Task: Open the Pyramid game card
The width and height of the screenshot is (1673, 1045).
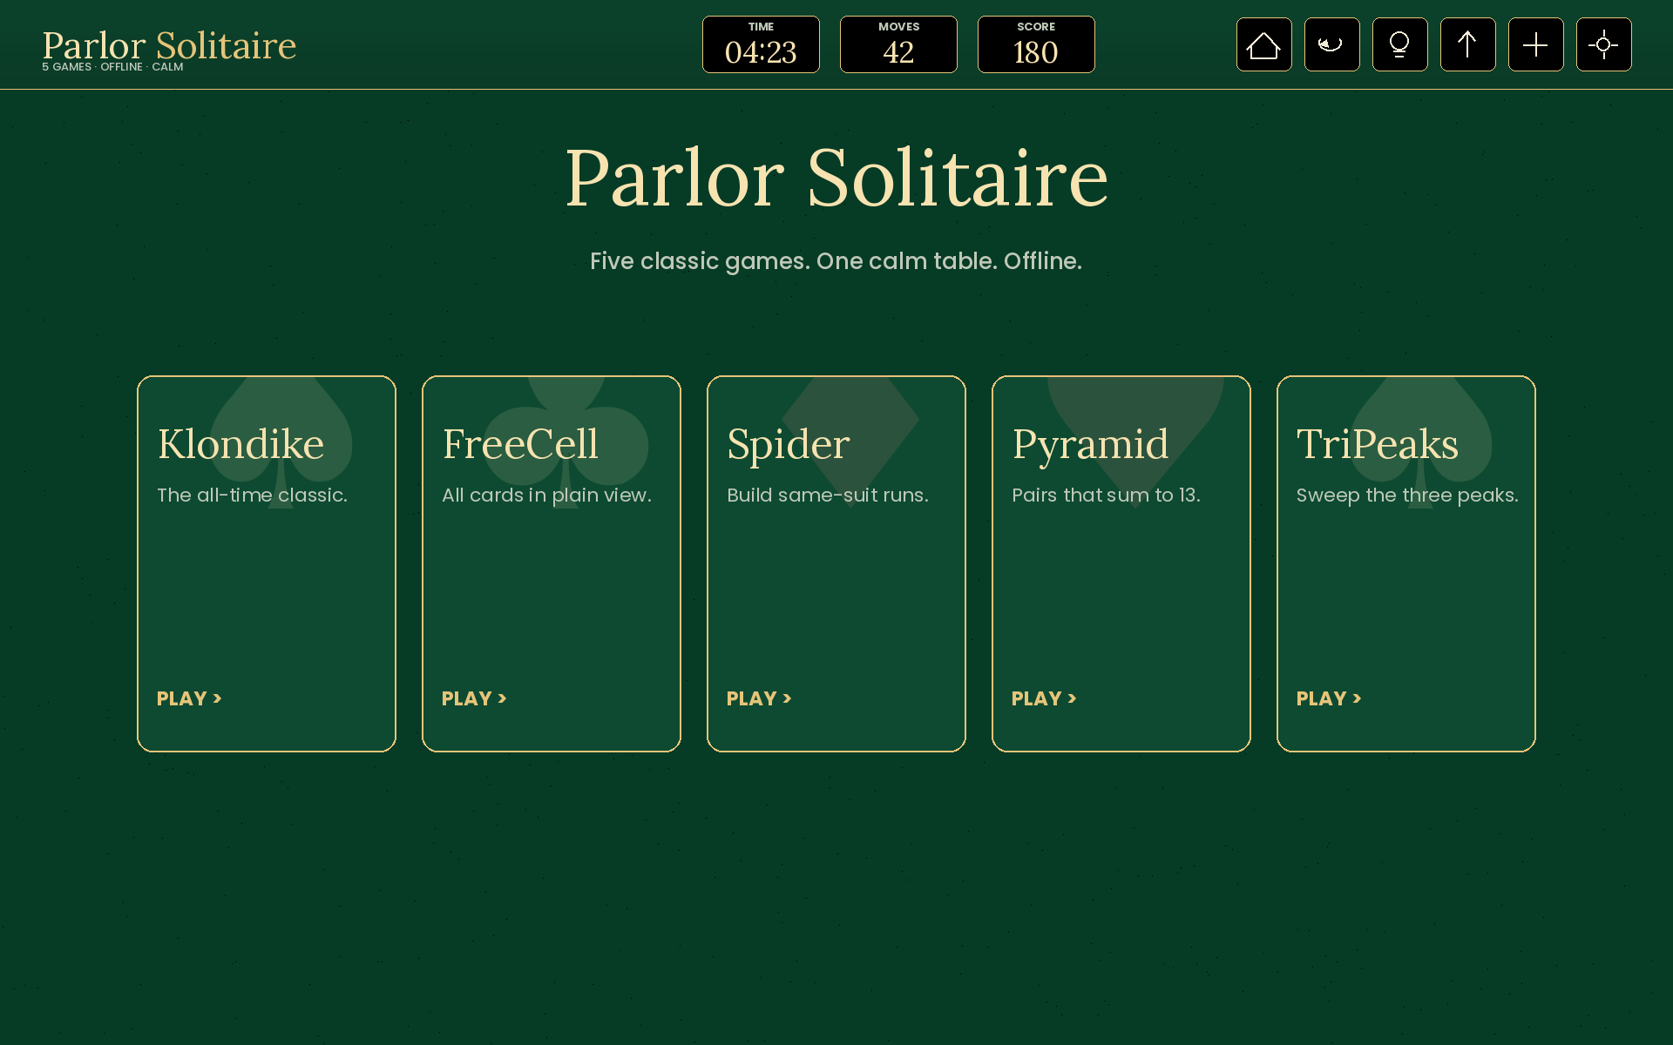Action: click(x=1121, y=563)
